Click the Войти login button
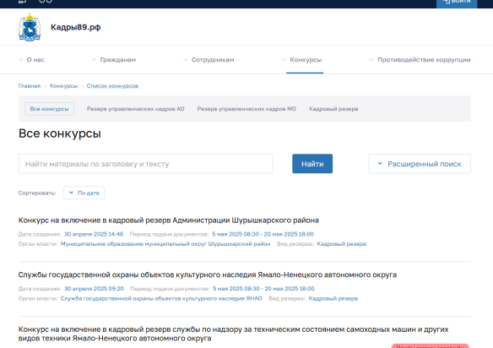 [x=457, y=3]
